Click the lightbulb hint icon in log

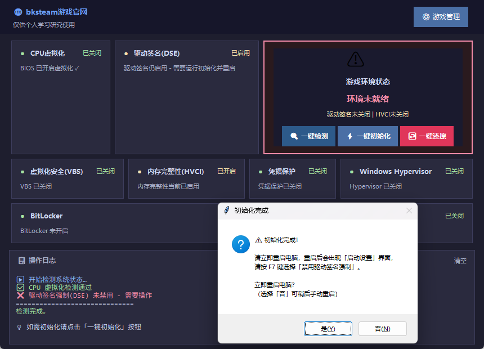point(20,326)
